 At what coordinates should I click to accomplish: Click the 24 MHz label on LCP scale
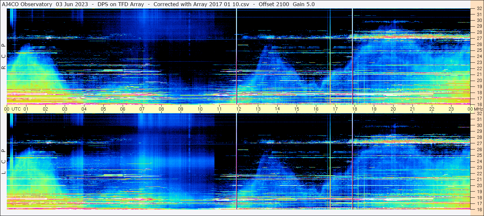pos(479,161)
